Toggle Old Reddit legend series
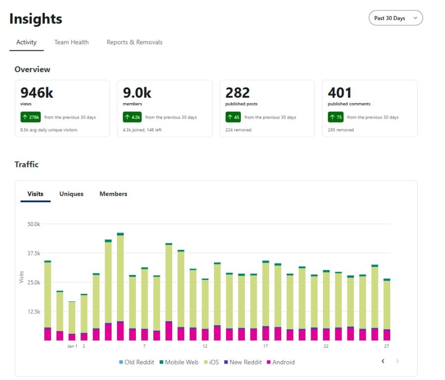 pos(136,362)
